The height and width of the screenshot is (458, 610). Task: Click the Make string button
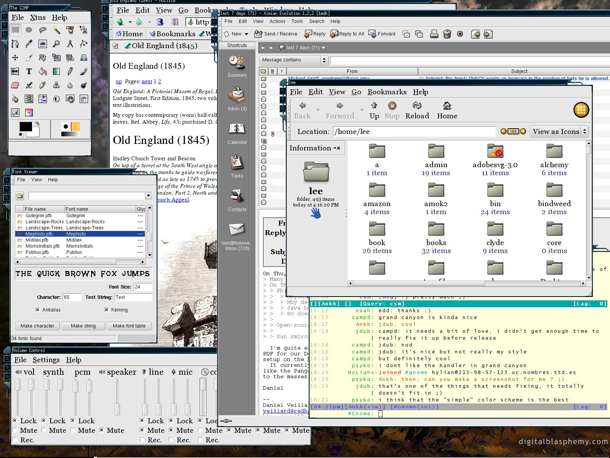coord(83,326)
